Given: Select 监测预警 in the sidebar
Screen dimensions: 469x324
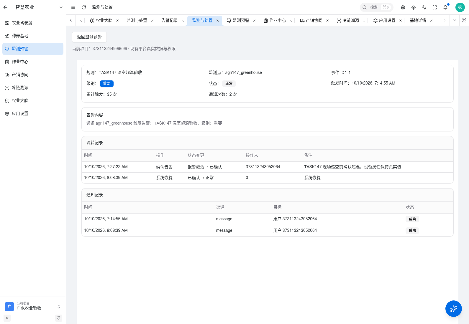Looking at the screenshot, I should coord(33,49).
